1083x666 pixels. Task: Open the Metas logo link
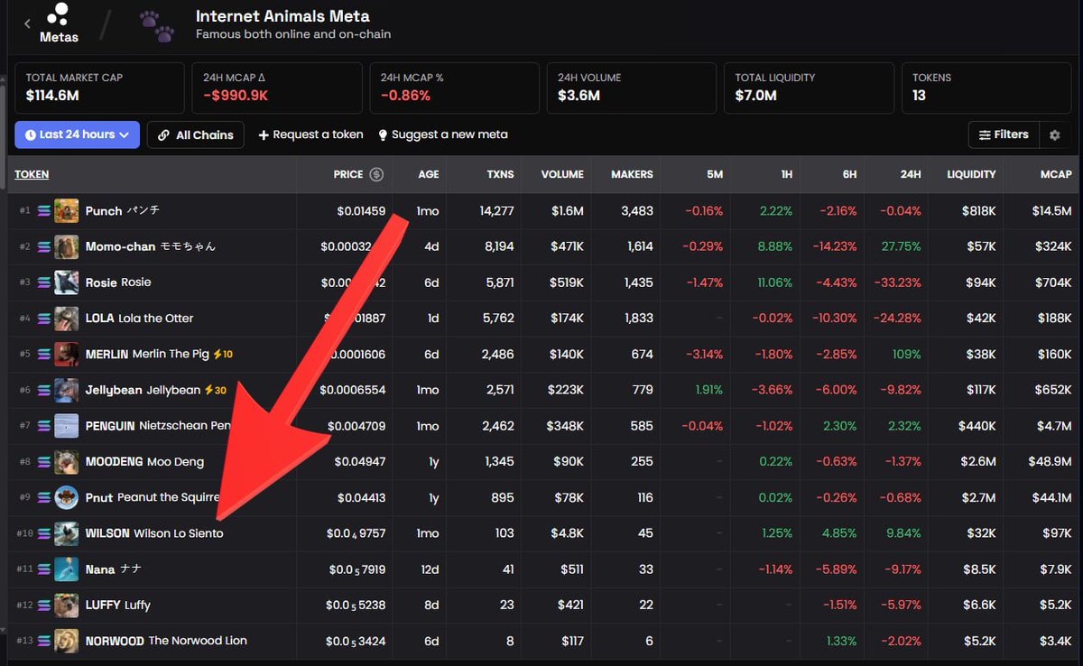[59, 23]
